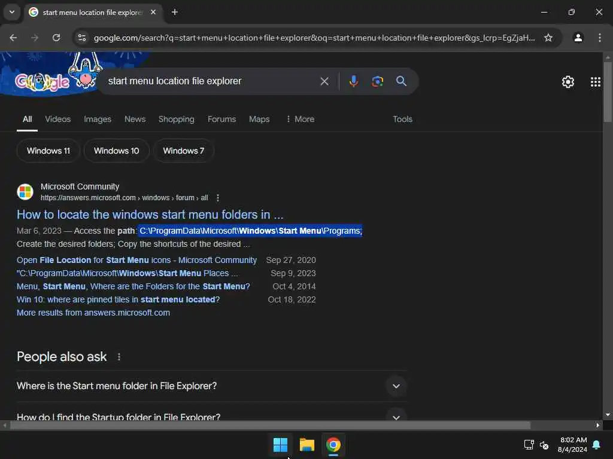Open network status tray icon
Viewport: 613px width, 459px height.
click(x=529, y=445)
